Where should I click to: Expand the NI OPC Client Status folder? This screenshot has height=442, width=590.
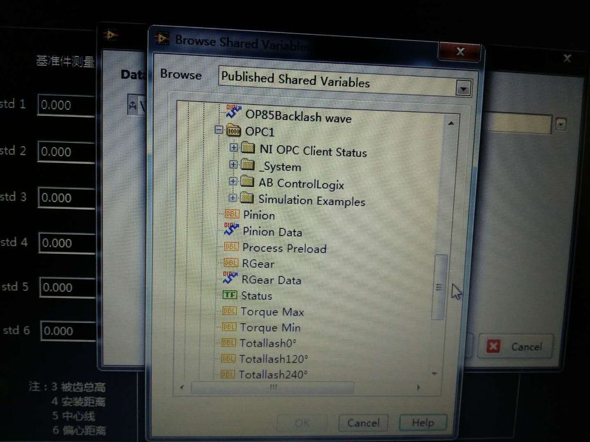234,148
